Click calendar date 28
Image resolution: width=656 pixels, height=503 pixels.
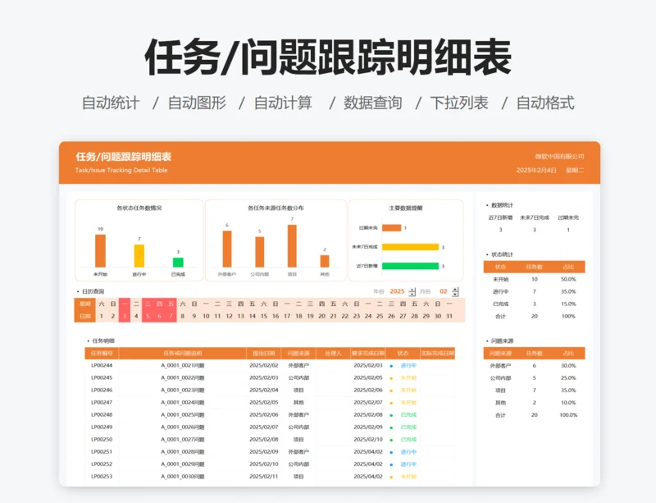click(x=415, y=316)
